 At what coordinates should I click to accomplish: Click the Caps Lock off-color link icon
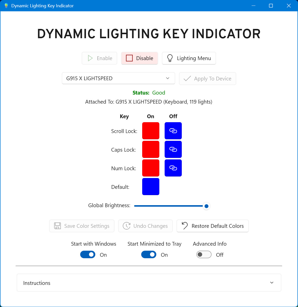pyautogui.click(x=173, y=149)
